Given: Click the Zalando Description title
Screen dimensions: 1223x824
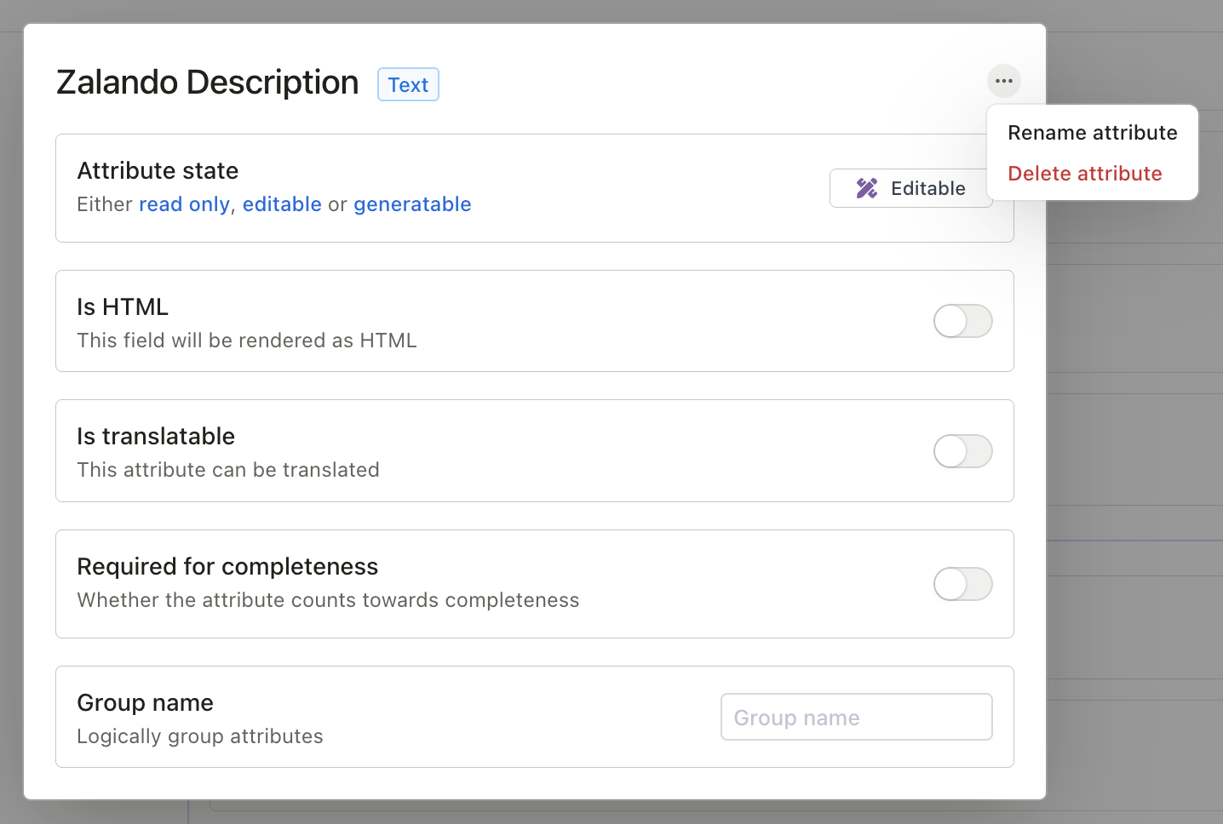Looking at the screenshot, I should (x=207, y=82).
